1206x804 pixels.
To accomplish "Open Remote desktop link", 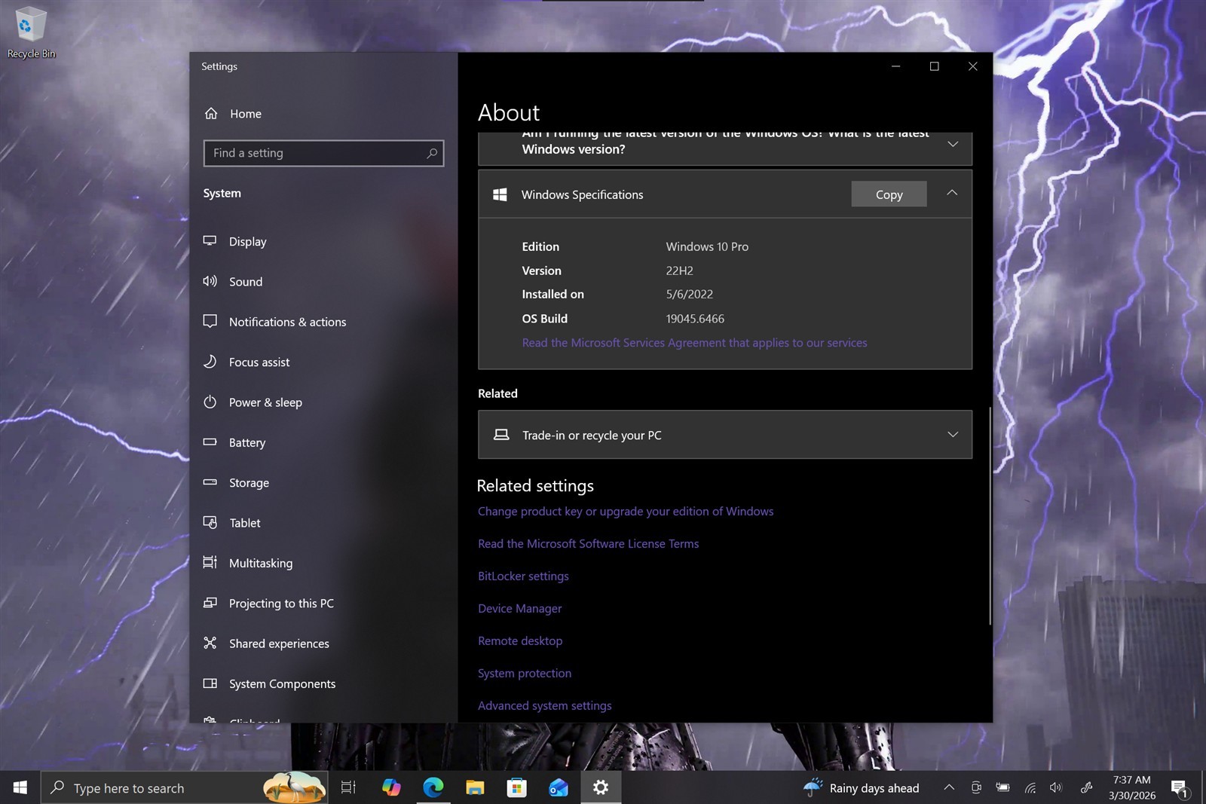I will (520, 641).
